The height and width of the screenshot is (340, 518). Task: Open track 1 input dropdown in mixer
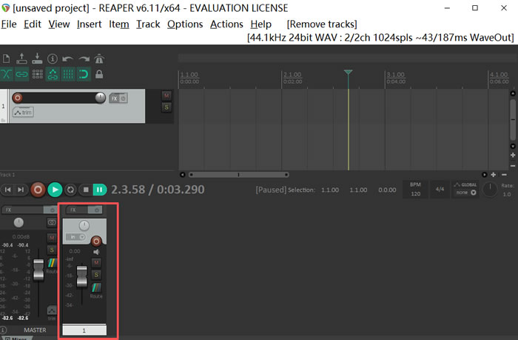point(75,237)
